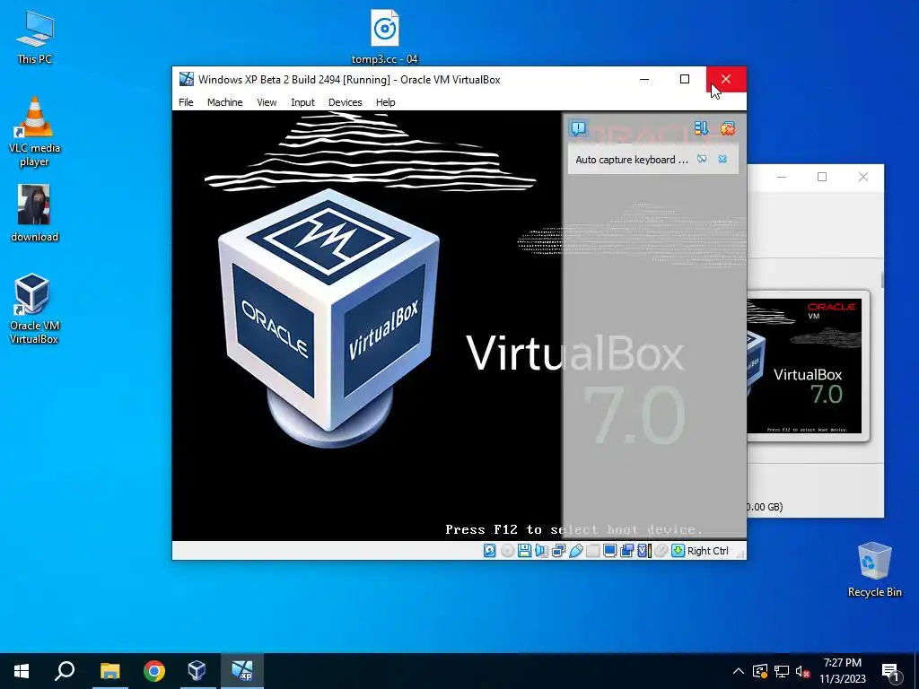Open the File menu in the VM window

pos(186,102)
